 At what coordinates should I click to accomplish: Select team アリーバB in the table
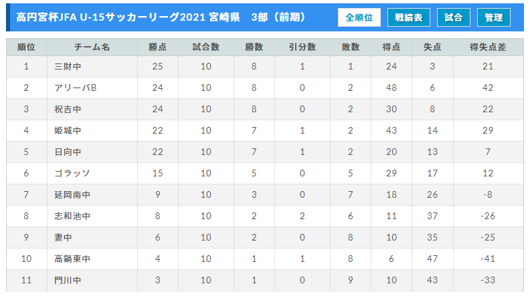(x=76, y=88)
